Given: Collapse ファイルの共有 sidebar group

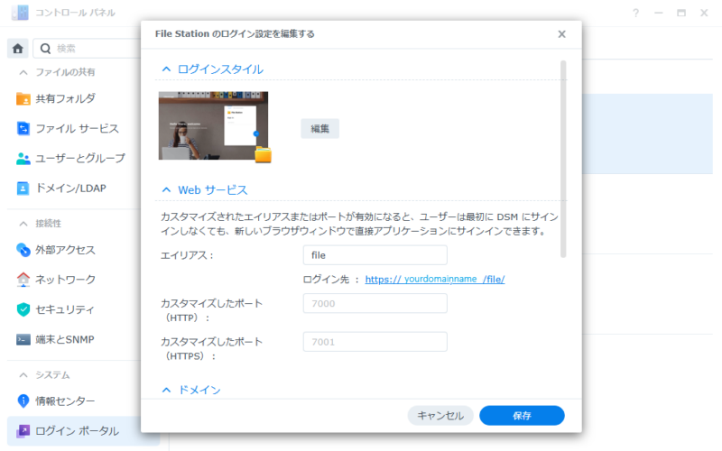Looking at the screenshot, I should [x=23, y=72].
